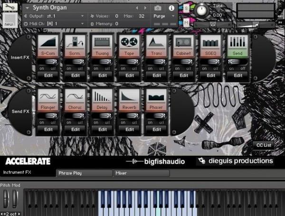
Task: Select the Twang amplifier effect icon
Action: [102, 45]
